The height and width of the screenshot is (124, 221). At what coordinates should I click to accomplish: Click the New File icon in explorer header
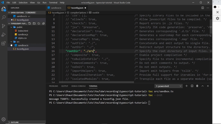pyautogui.click(x=30, y=23)
